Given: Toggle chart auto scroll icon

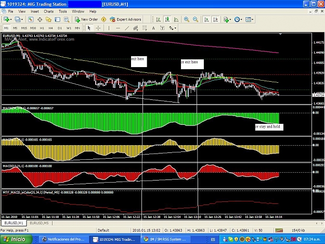Looking at the screenshot, I should (x=206, y=19).
